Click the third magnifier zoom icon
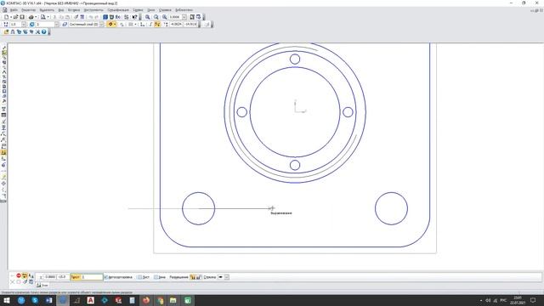 click(x=164, y=17)
